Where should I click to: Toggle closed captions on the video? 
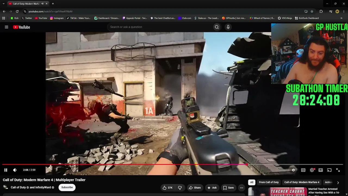[303, 170]
